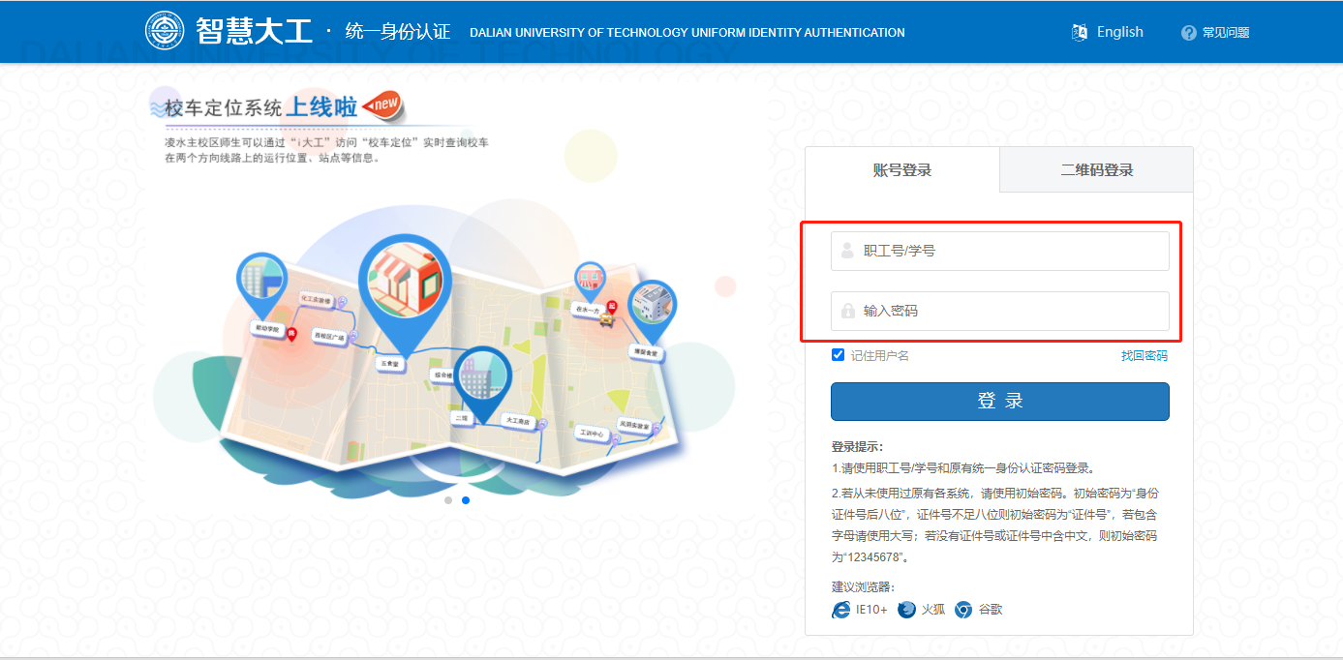
Task: Switch to the 二维码登录 tab
Action: (x=1096, y=170)
